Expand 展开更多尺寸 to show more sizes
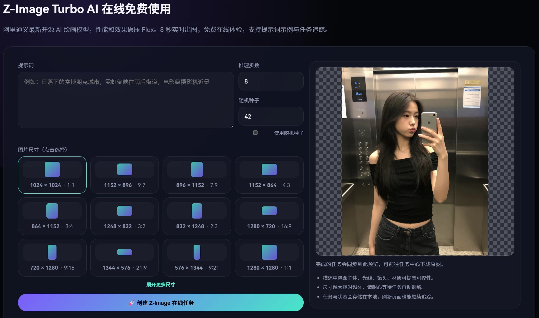The width and height of the screenshot is (539, 318). pyautogui.click(x=161, y=284)
